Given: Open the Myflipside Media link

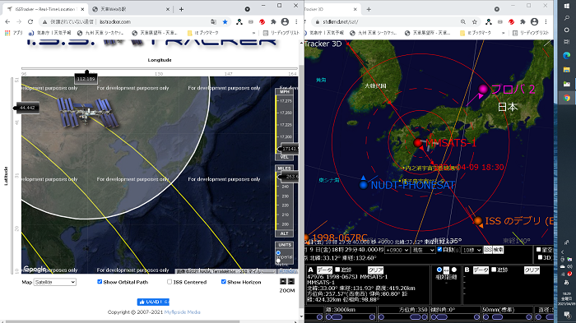Looking at the screenshot, I should 182,312.
